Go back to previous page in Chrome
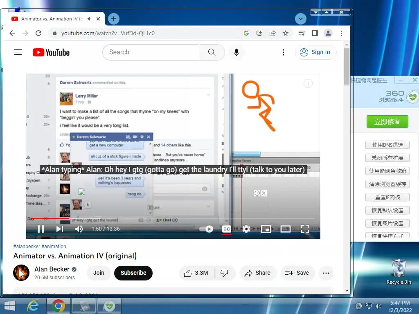419x314 pixels. (12, 33)
